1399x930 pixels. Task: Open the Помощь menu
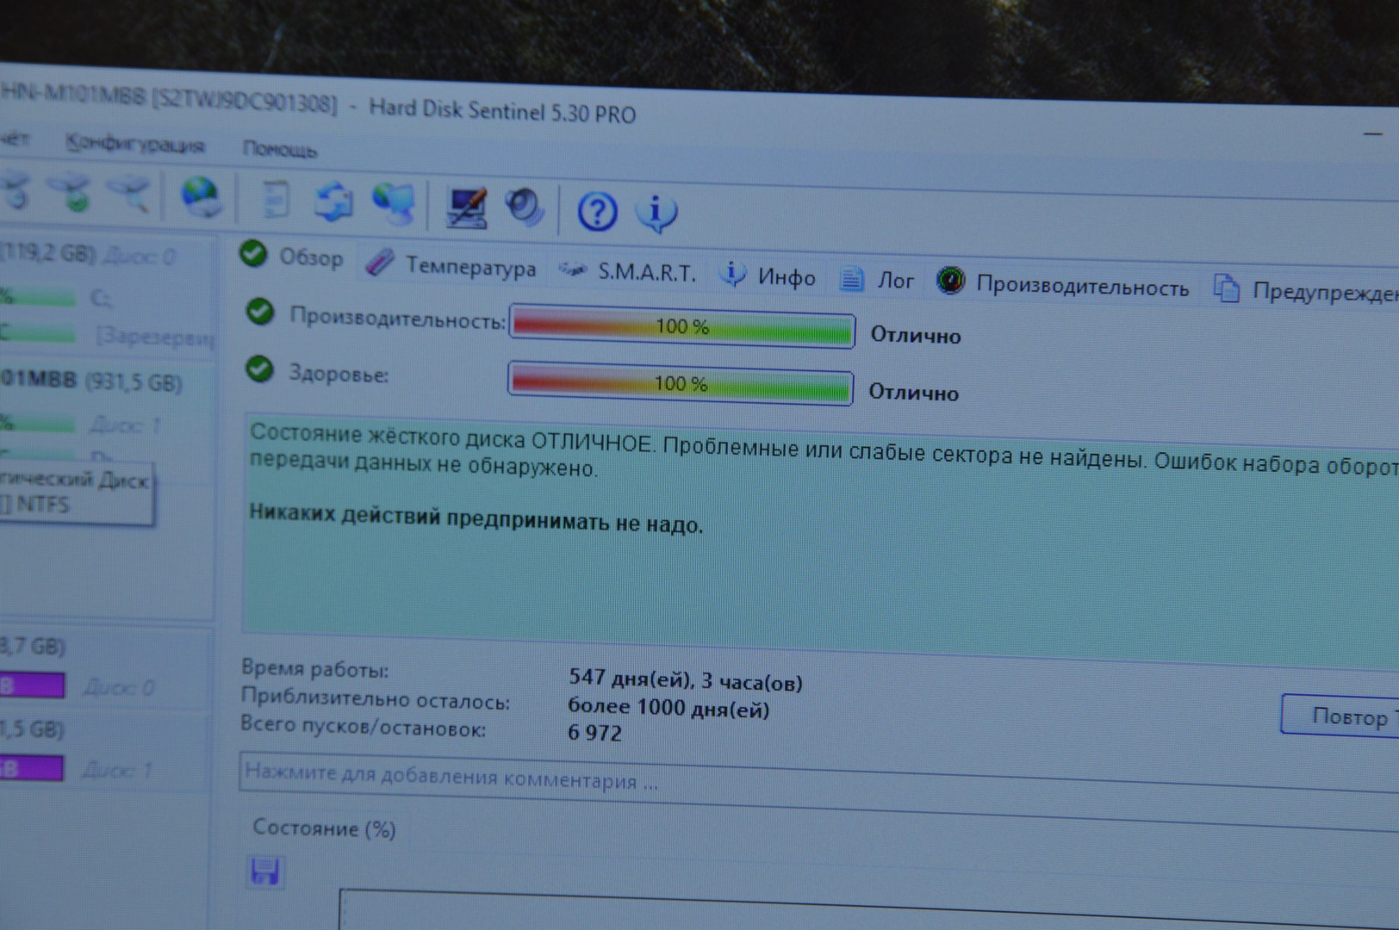tap(279, 149)
